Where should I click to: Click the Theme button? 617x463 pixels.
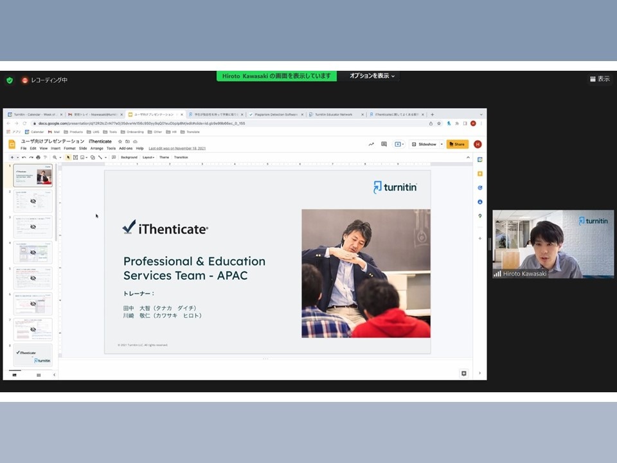(x=164, y=158)
